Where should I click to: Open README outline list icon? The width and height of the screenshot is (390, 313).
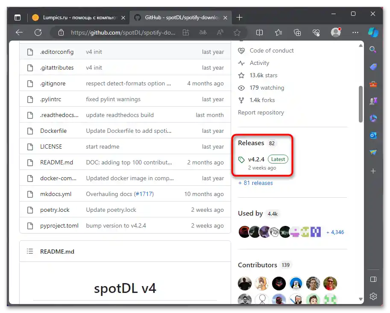(30, 252)
